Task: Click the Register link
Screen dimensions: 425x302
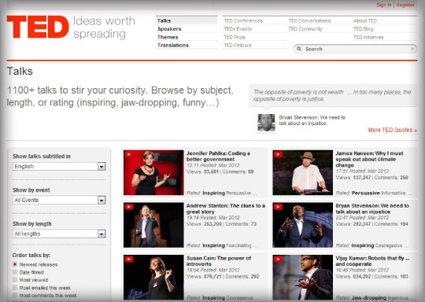Action: [x=405, y=5]
